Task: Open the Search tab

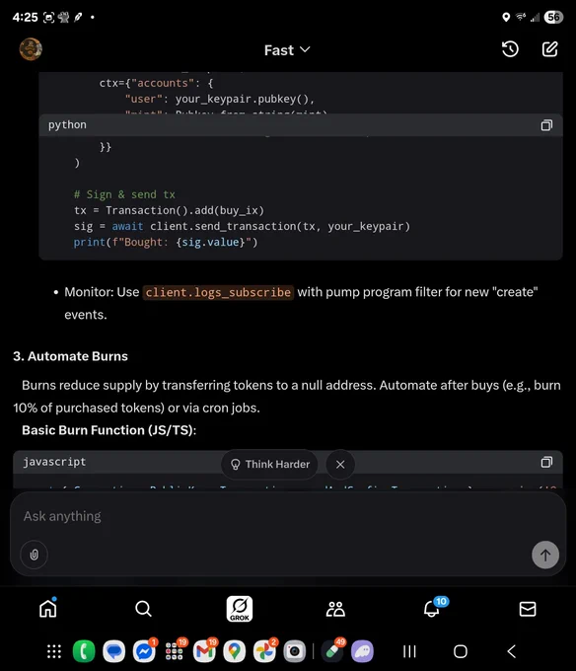Action: pos(143,609)
